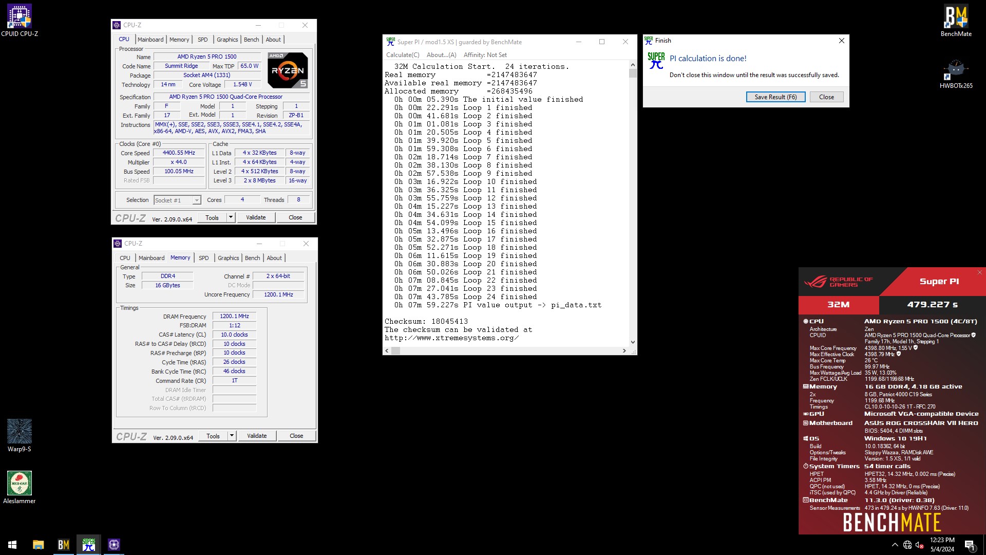Viewport: 986px width, 555px height.
Task: Click Tools button in lower CPU-Z window
Action: click(x=213, y=436)
